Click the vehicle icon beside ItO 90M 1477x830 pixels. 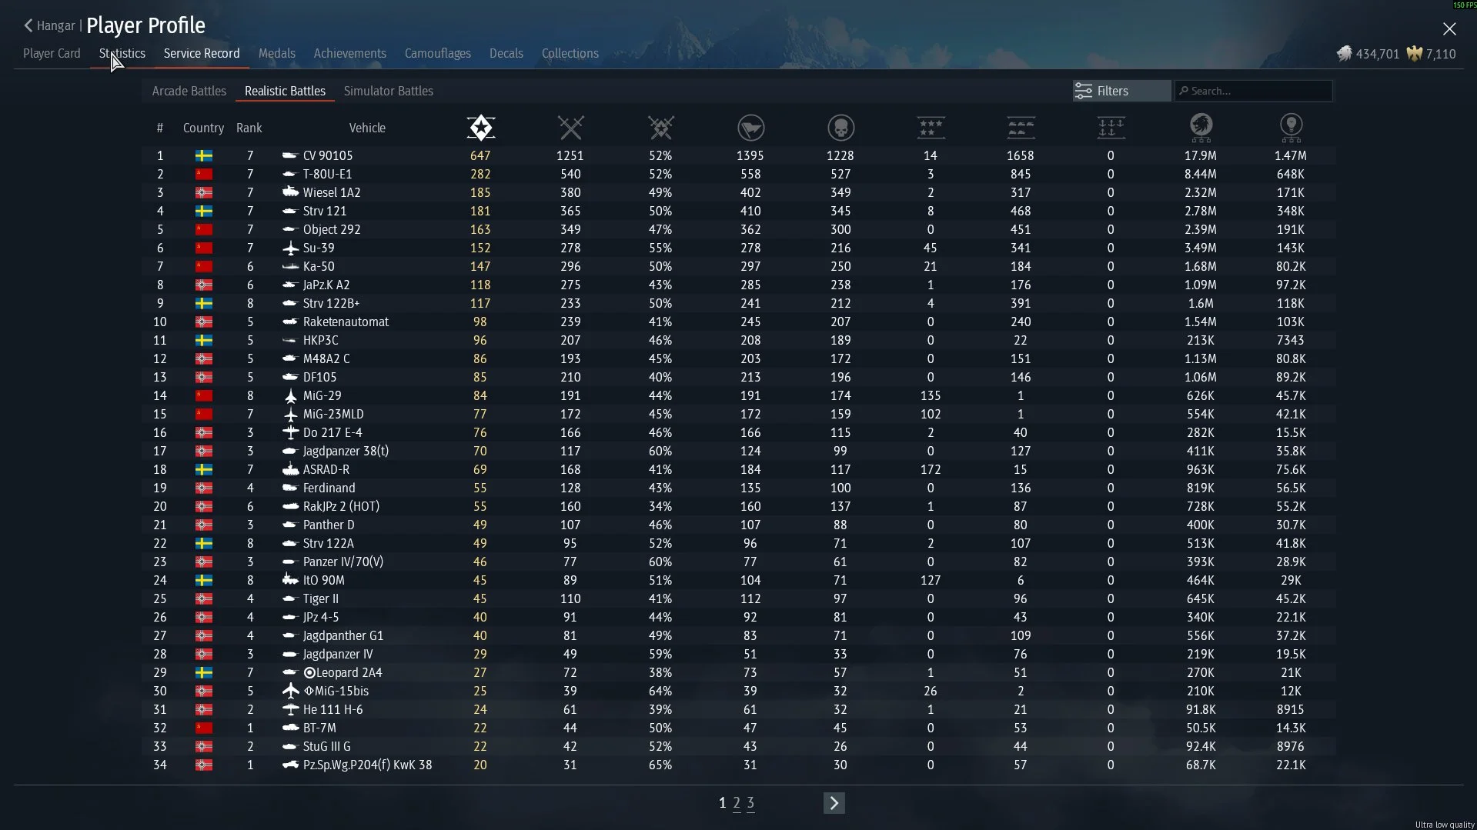[x=290, y=580]
